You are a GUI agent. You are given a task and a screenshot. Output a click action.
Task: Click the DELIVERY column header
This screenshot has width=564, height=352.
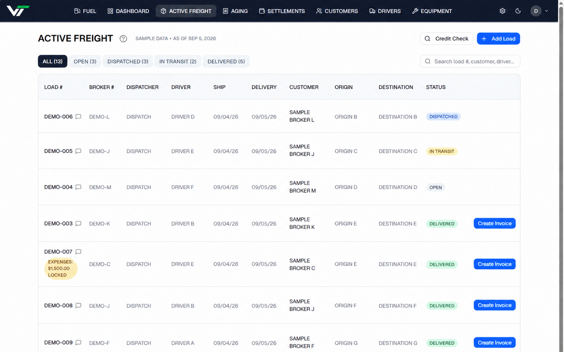click(264, 87)
